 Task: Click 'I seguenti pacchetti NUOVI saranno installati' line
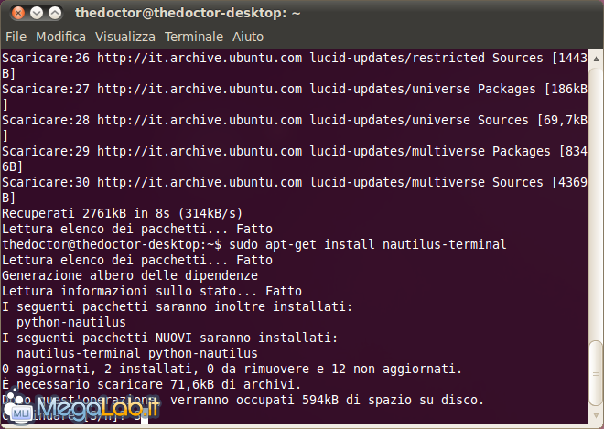pos(170,338)
